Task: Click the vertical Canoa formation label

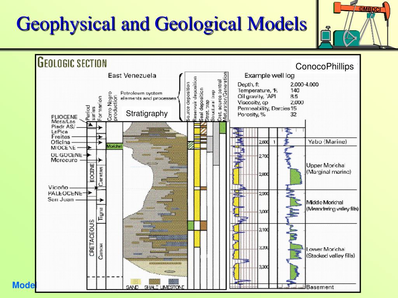Action: (101, 251)
